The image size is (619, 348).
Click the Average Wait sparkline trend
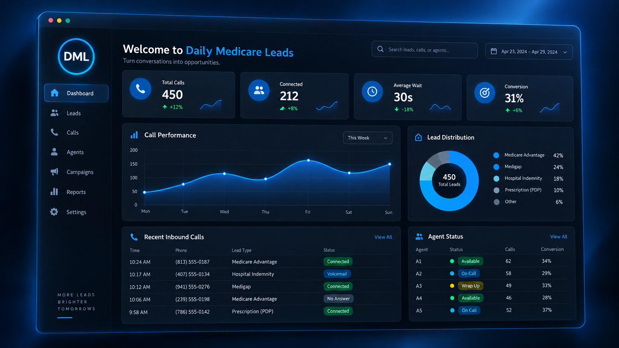click(440, 107)
